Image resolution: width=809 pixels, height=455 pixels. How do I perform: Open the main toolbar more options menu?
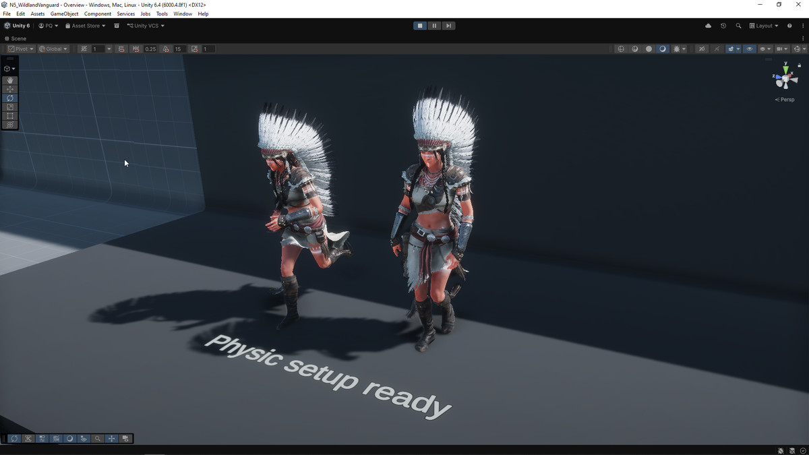(802, 26)
